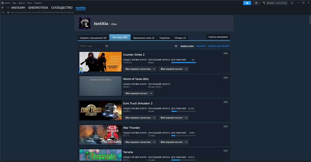Image resolution: width=311 pixels, height=162 pixels.
Task: Expand Мой игровой контент for World of Tanks Blitz
Action: coord(138,93)
